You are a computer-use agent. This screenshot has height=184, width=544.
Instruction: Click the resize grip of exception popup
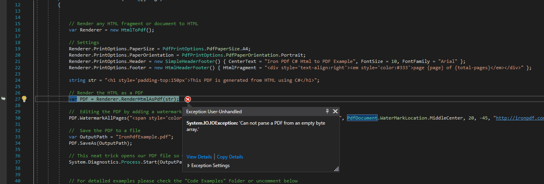pos(337,169)
